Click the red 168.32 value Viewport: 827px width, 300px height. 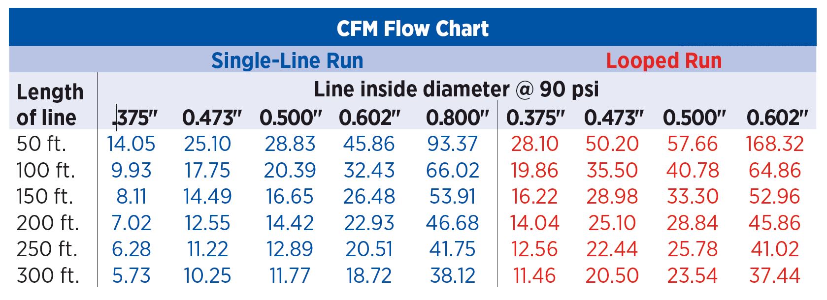pyautogui.click(x=775, y=144)
